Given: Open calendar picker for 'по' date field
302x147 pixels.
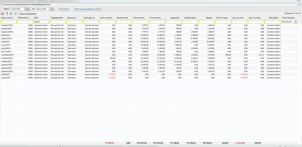Looking at the screenshot, I should [50, 9].
